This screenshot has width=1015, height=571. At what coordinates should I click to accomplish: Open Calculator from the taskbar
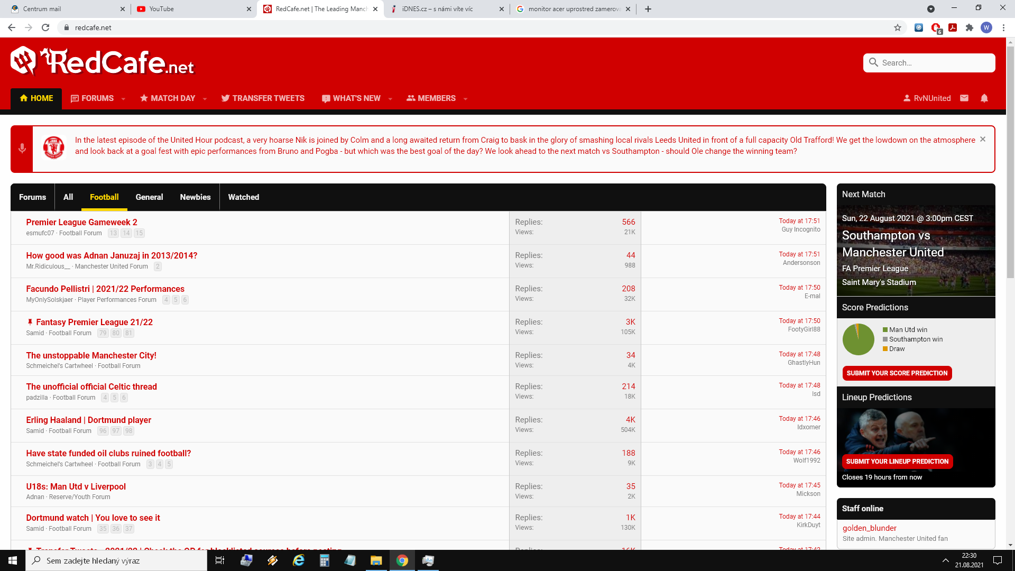[325, 560]
